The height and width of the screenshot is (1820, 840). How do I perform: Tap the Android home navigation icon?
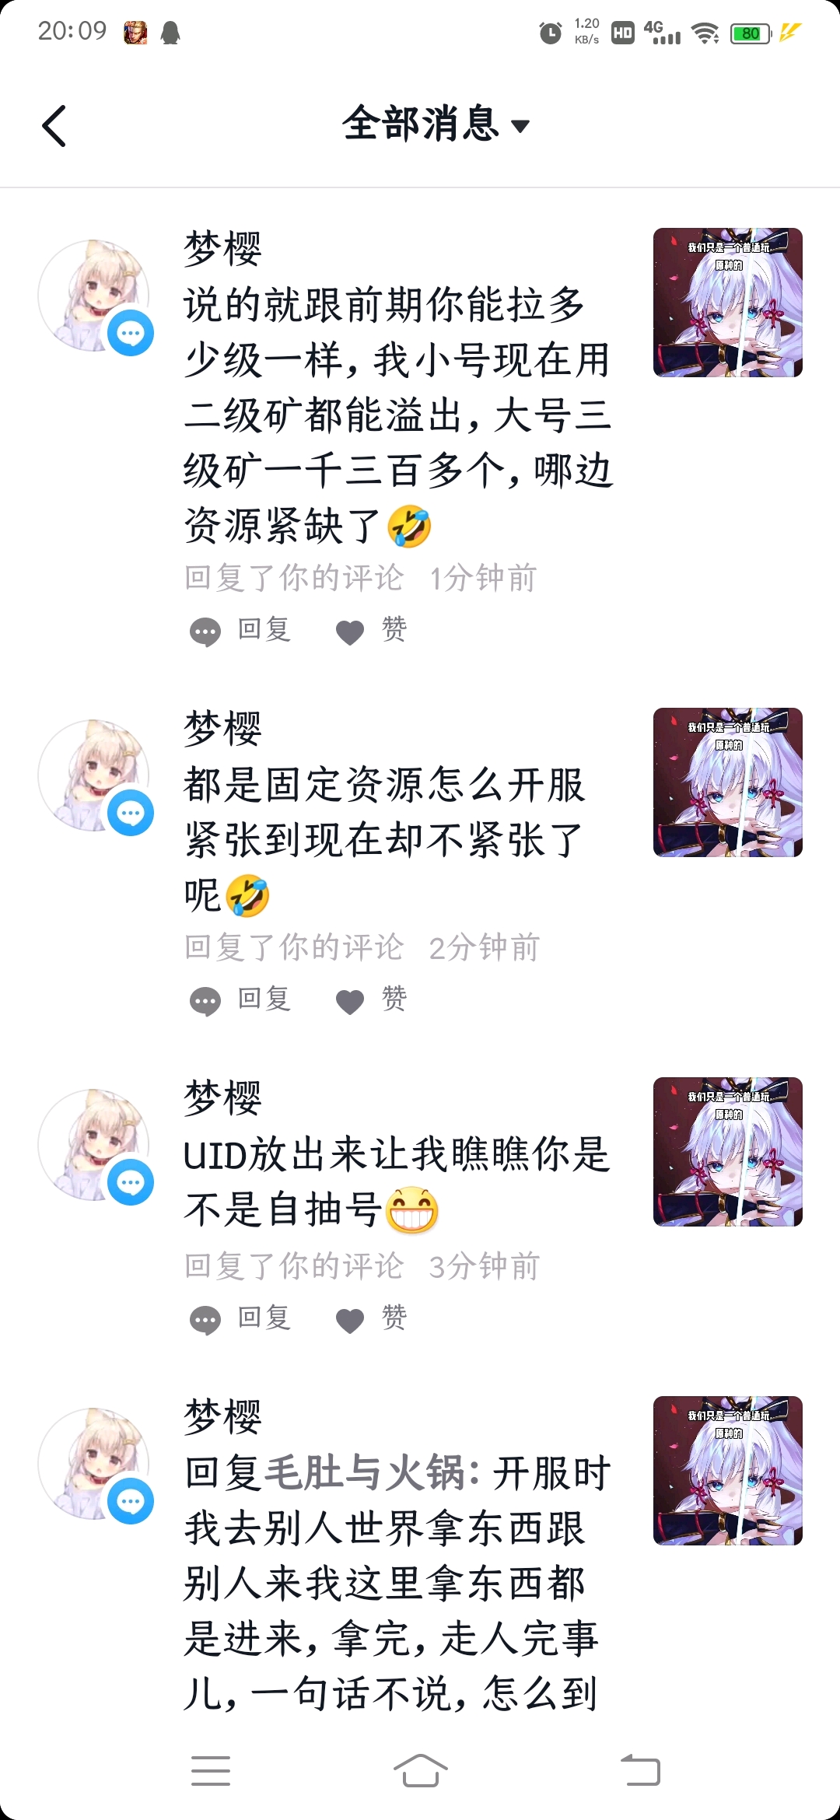click(420, 1770)
